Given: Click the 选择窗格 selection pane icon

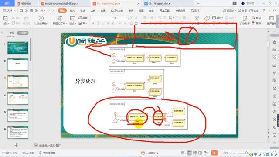Looking at the screenshot, I should click(272, 18).
